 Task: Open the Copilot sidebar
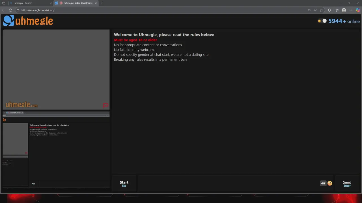coord(358,10)
